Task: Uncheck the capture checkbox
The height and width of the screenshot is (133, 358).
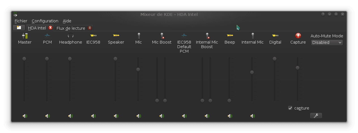Action: pyautogui.click(x=290, y=108)
